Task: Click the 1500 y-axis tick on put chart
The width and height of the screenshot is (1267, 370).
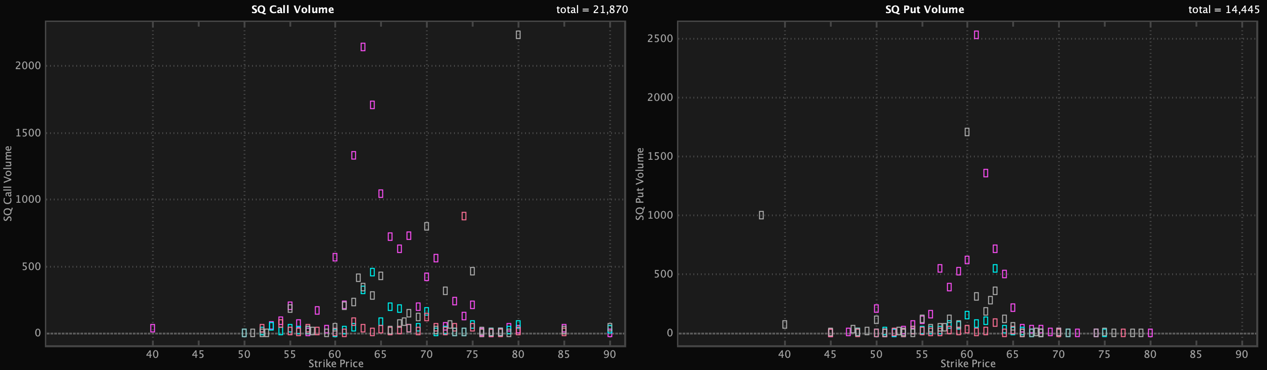Action: tap(660, 156)
